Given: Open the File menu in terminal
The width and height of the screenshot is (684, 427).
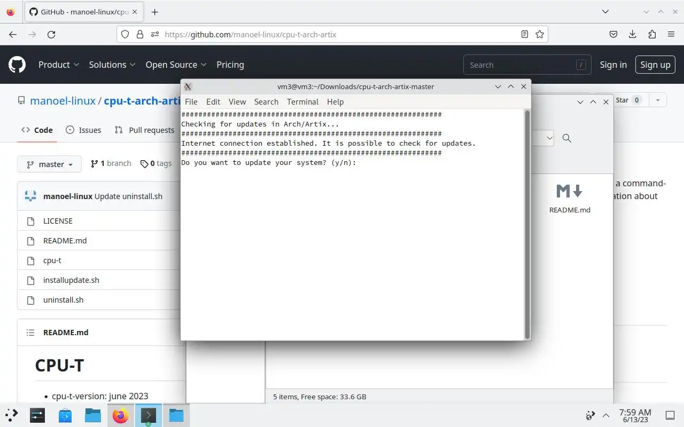Looking at the screenshot, I should pos(191,101).
